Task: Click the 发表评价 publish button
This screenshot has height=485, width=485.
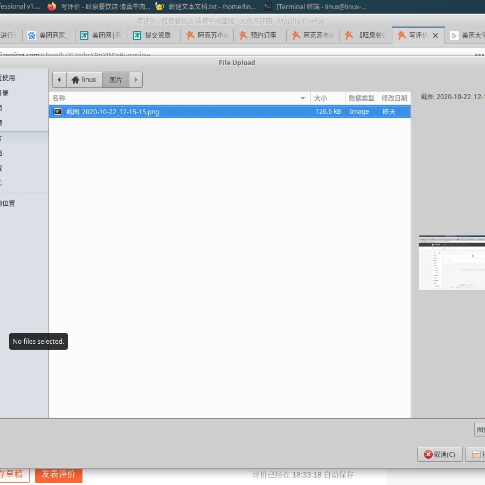Action: (58, 474)
